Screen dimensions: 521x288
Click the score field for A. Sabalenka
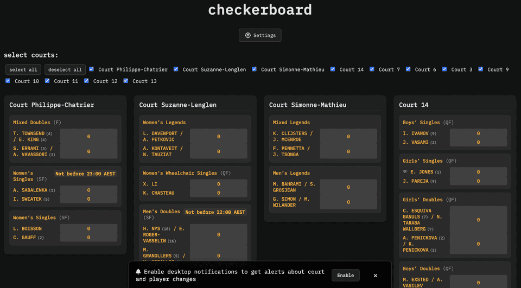(88, 190)
